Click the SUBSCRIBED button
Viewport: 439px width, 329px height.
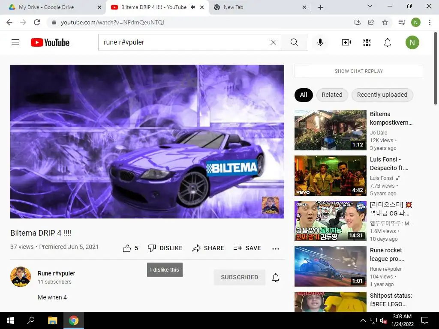239,277
